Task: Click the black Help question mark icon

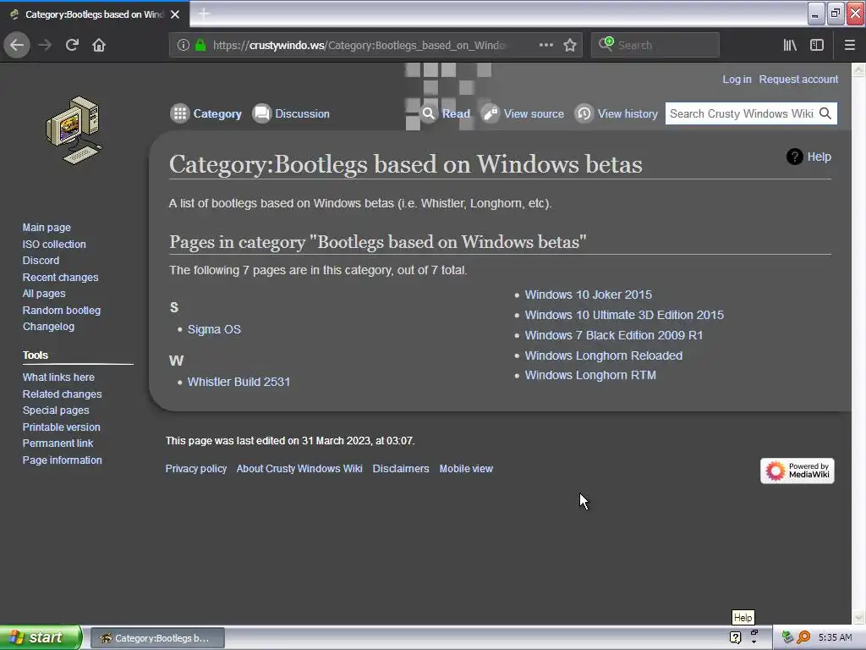Action: pos(794,157)
